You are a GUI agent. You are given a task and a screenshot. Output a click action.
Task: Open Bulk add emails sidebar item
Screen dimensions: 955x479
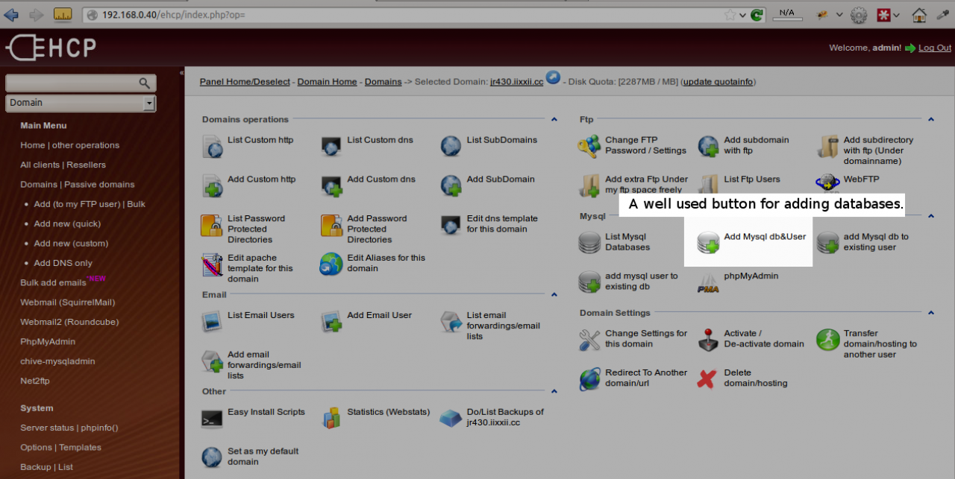[53, 282]
